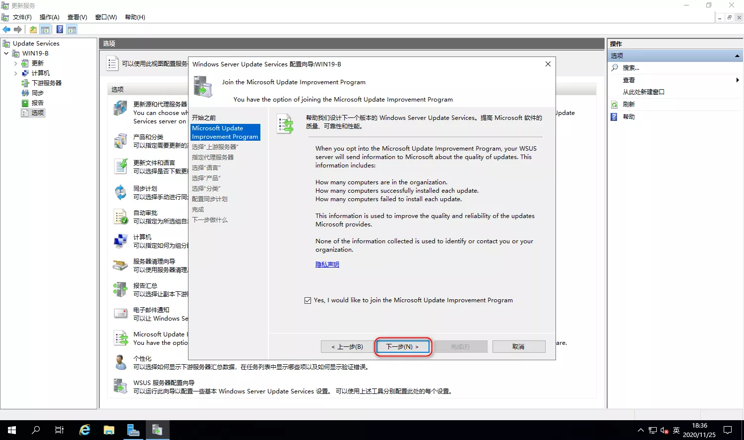Open the 个性化 option icon

121,362
